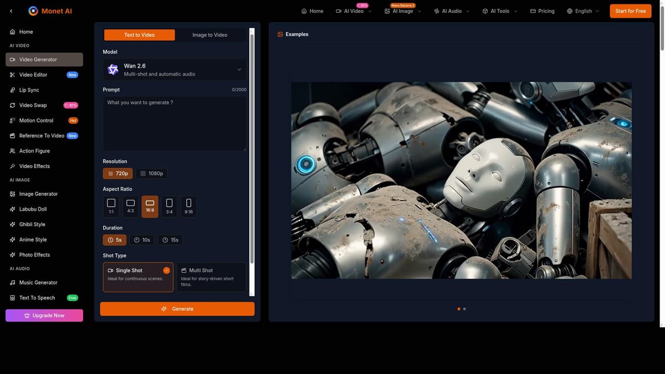Expand the Wan 2.6 model dropdown
This screenshot has width=665, height=374.
click(175, 69)
